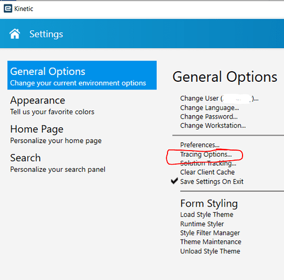Open the Home Page personalization category

56,134
